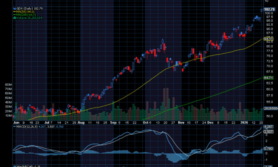Click the date label 28 before Aug
The width and height of the screenshot is (278, 167).
tap(74, 123)
